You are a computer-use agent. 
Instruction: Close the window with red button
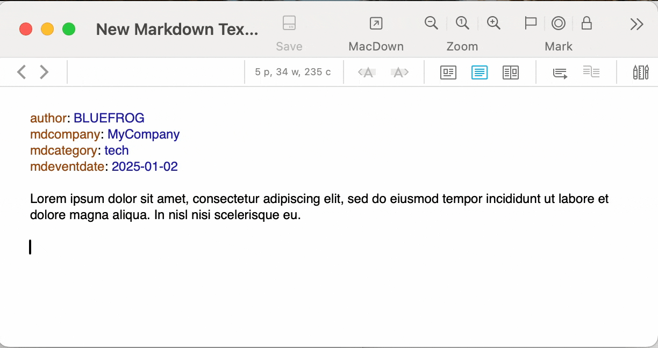click(26, 29)
